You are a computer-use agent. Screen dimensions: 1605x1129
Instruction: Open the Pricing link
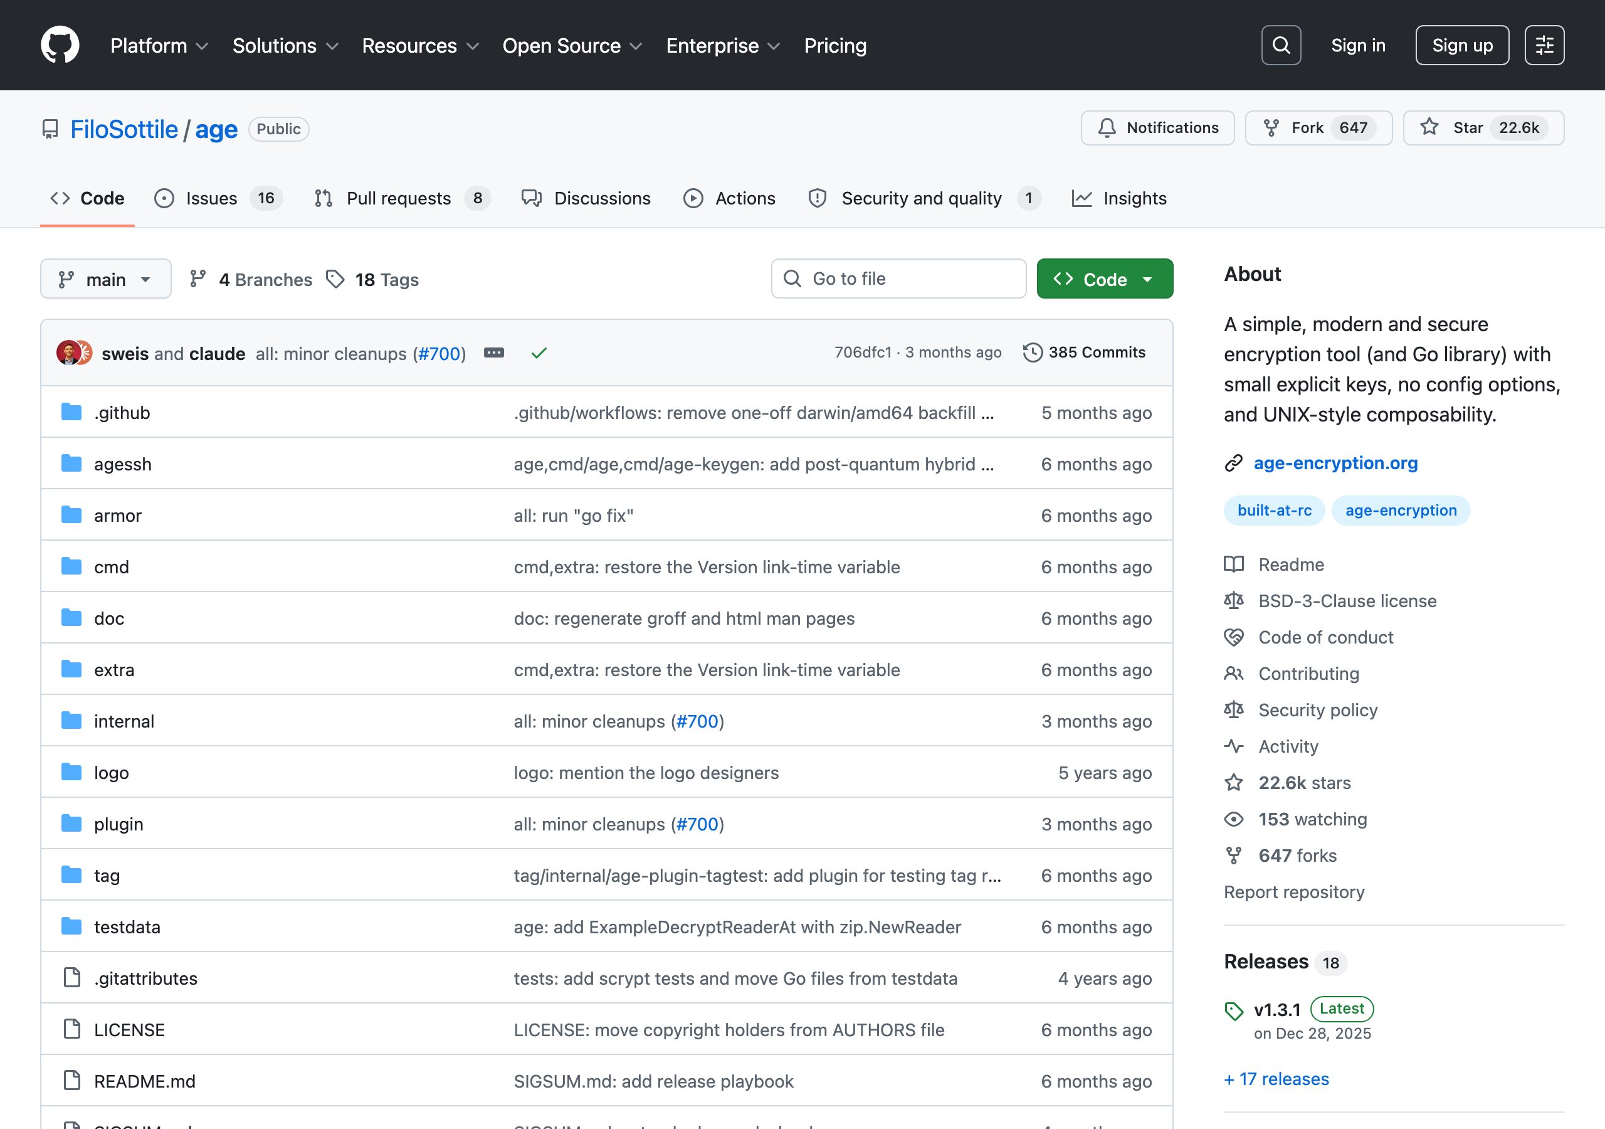coord(835,45)
